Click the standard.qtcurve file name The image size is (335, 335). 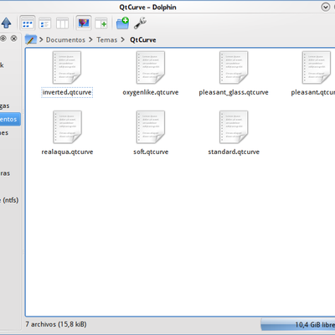(x=234, y=152)
